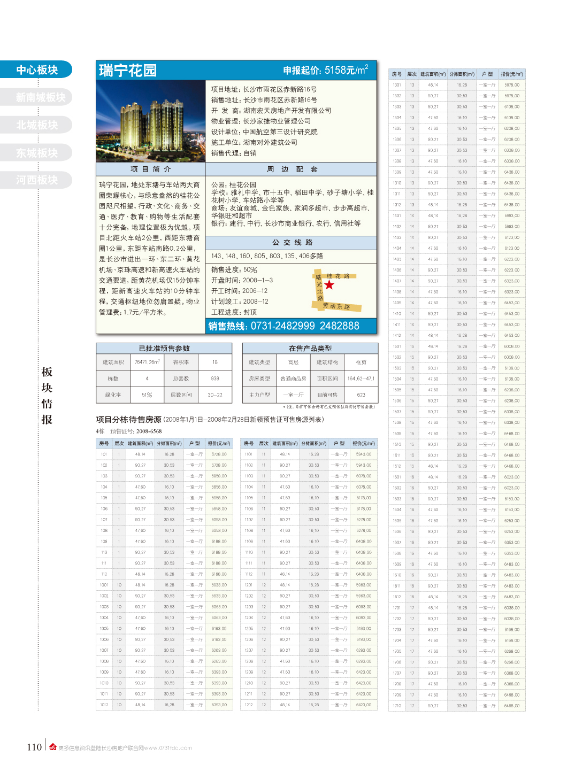Select the 目前可售 value 623

361,395
